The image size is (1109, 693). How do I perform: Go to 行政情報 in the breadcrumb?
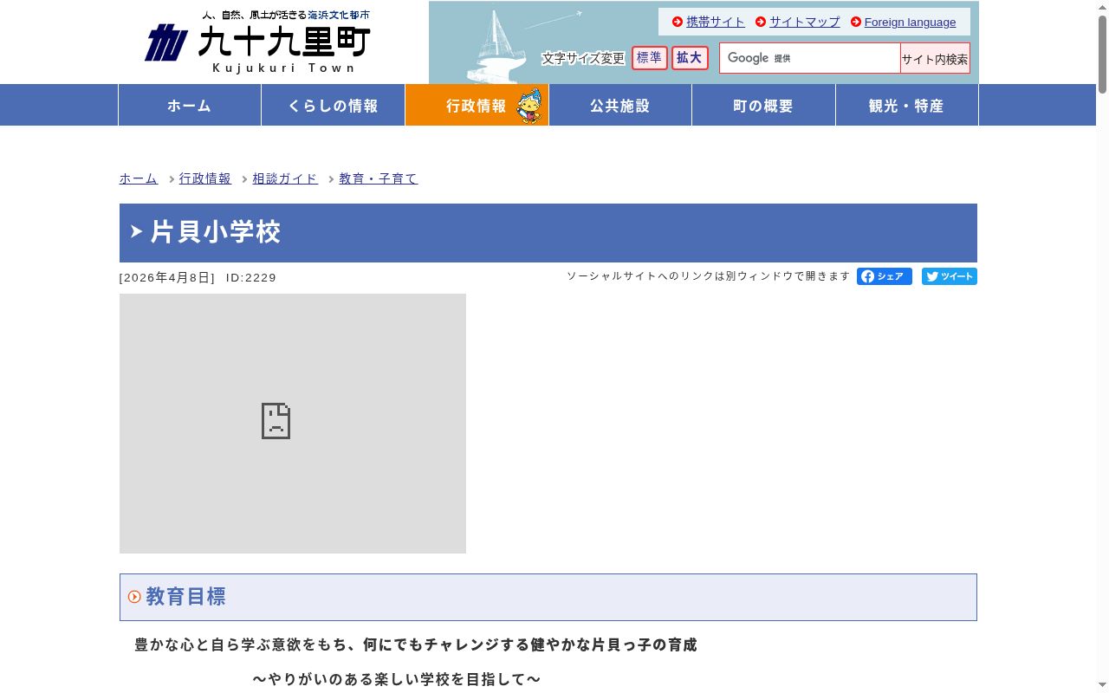pos(205,178)
